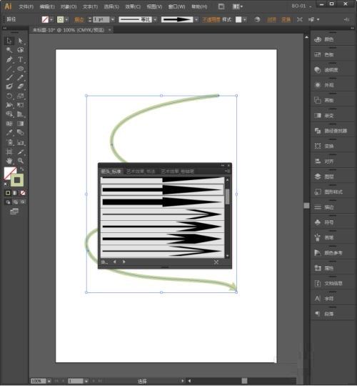Open the stroke weight dropdown
This screenshot has width=357, height=386.
tap(113, 19)
